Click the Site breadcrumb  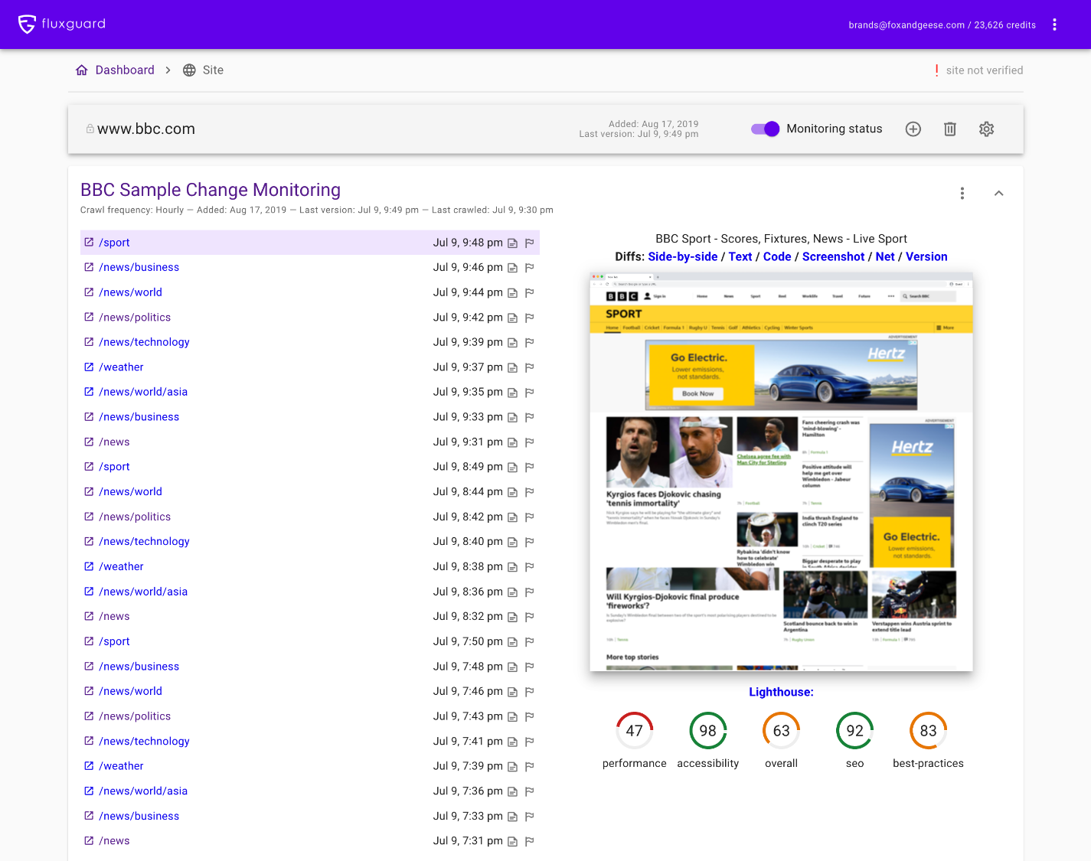pyautogui.click(x=213, y=70)
